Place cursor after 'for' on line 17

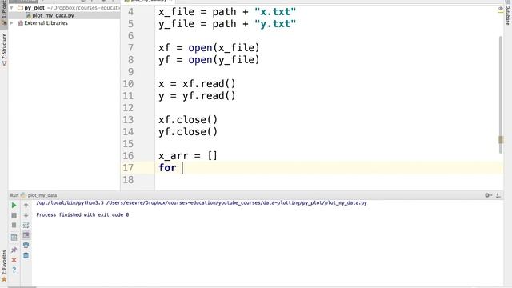point(182,168)
